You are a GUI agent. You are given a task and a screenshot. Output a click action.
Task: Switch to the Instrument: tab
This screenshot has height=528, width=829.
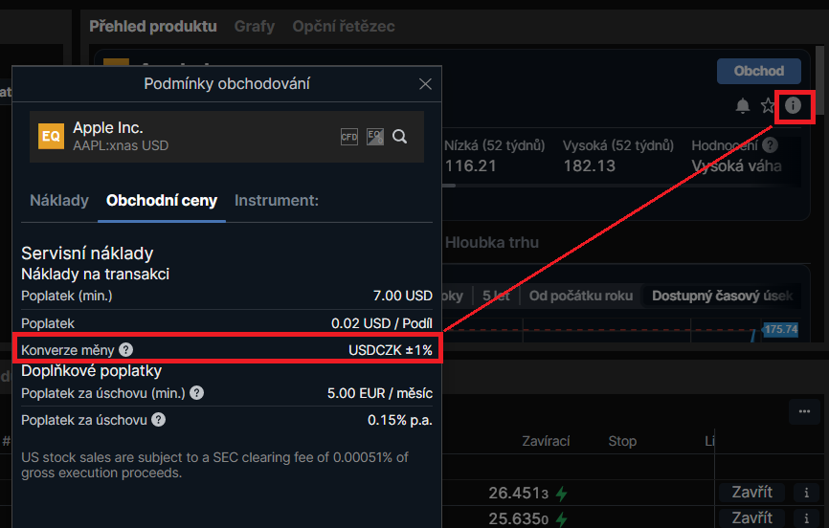click(277, 200)
